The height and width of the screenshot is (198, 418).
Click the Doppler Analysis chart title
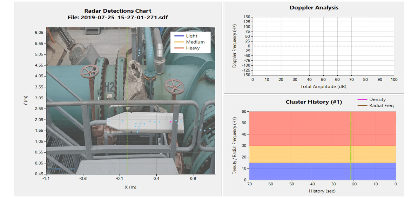pyautogui.click(x=314, y=8)
